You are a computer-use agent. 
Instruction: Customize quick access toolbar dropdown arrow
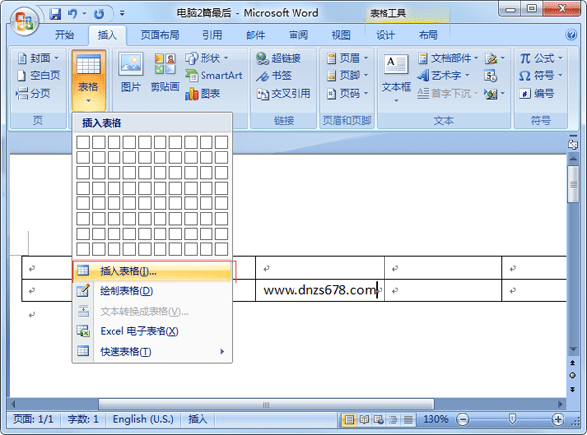click(122, 14)
